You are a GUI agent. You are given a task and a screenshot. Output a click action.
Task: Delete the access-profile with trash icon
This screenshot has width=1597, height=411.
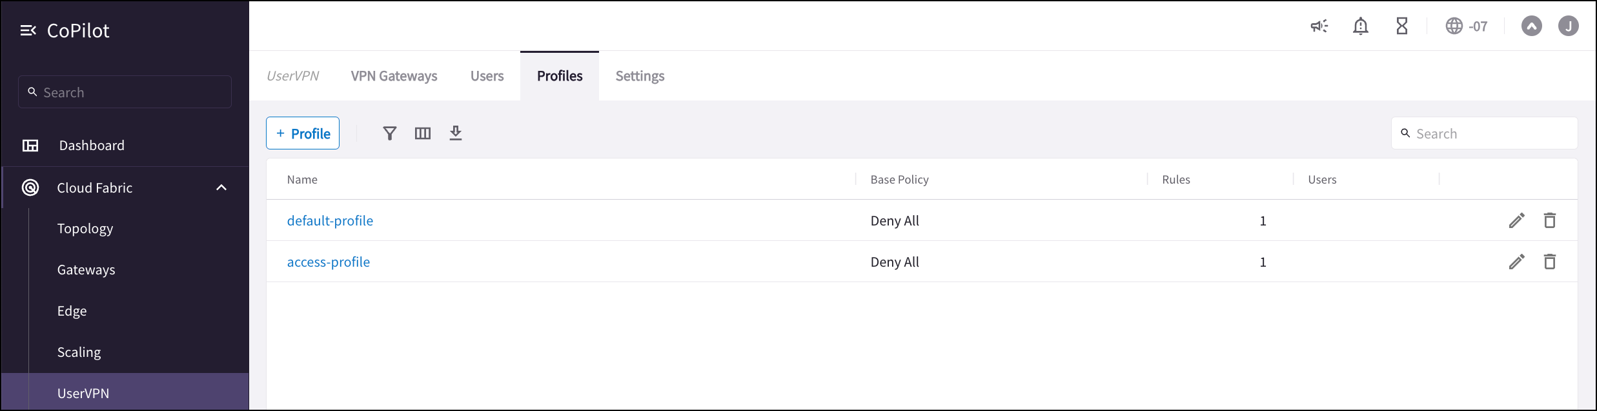pyautogui.click(x=1551, y=262)
